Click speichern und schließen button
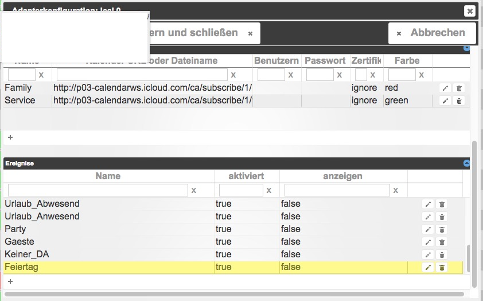Viewport: 483px width, 301px height. tap(205, 33)
